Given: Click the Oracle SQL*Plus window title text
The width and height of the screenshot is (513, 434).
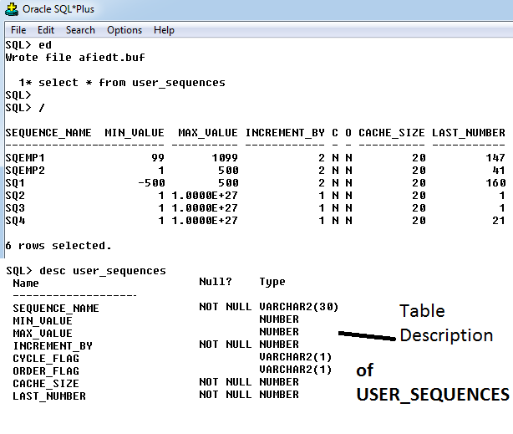Looking at the screenshot, I should 58,9.
